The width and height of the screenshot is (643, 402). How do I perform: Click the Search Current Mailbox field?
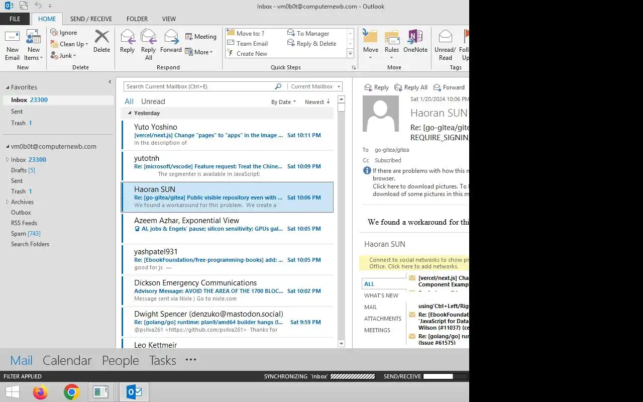[x=198, y=86]
